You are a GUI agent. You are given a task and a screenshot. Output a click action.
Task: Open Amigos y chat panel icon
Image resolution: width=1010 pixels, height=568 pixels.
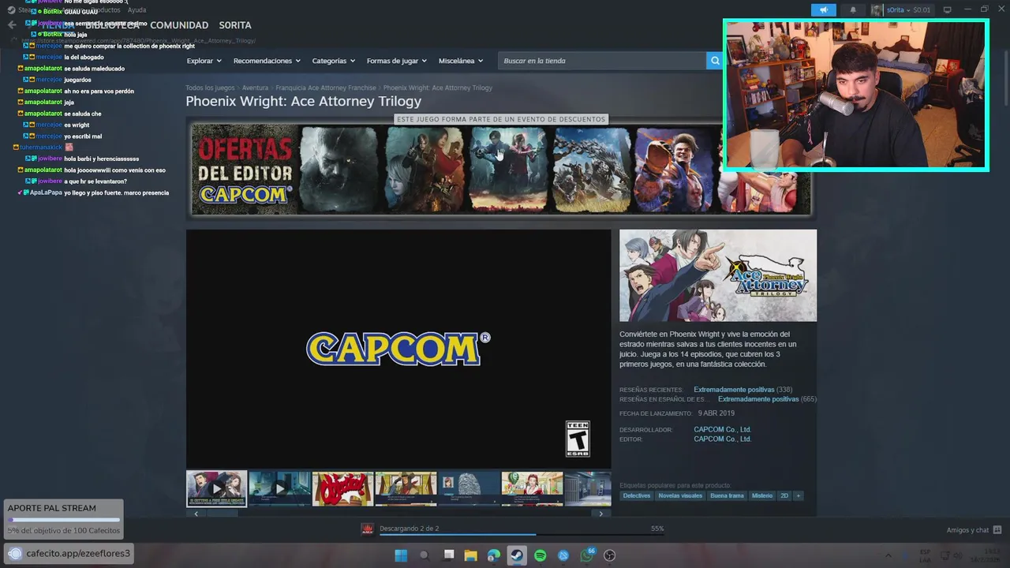click(x=997, y=530)
